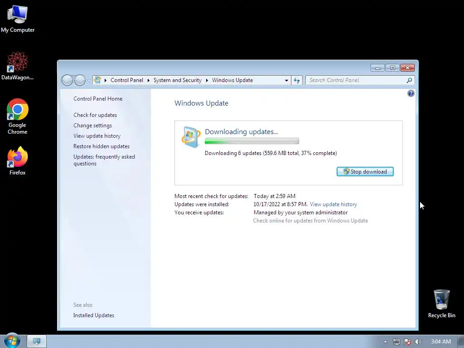This screenshot has height=348, width=464.
Task: Click the search magnifier icon
Action: [409, 80]
